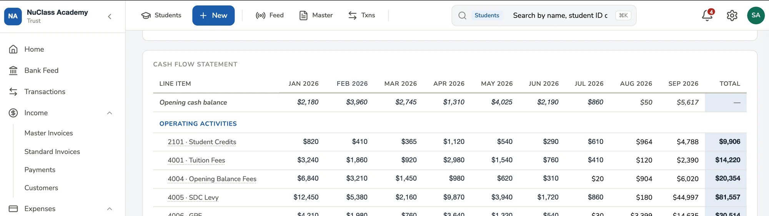The height and width of the screenshot is (216, 769).
Task: Click the Transactions arrows icon in sidebar
Action: (13, 92)
